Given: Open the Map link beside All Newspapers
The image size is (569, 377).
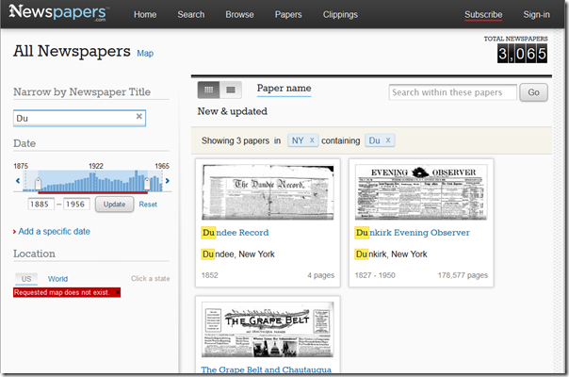Looking at the screenshot, I should 145,54.
